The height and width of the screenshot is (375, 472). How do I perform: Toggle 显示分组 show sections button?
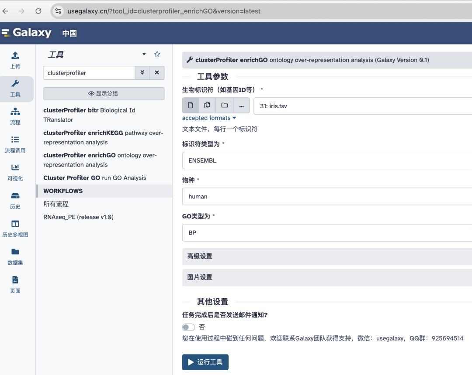pos(104,93)
